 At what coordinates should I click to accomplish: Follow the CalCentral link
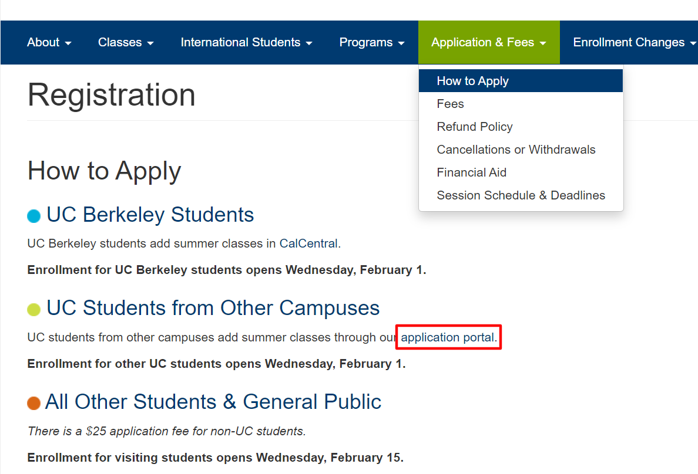pyautogui.click(x=308, y=243)
